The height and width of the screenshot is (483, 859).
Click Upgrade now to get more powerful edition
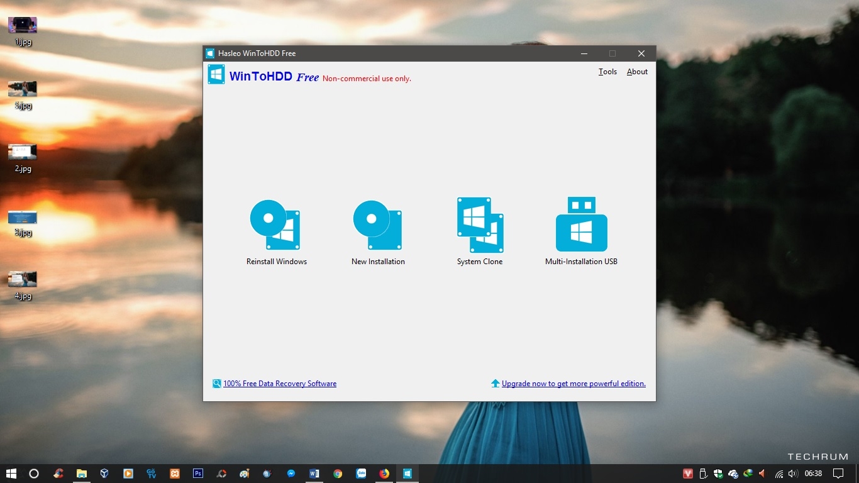tap(574, 384)
